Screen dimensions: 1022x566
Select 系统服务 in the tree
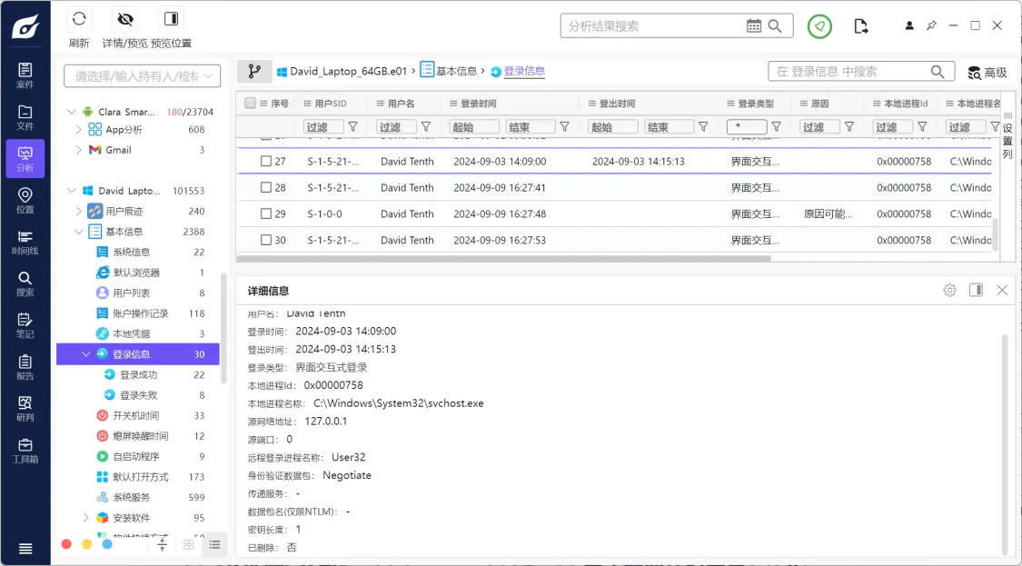tap(131, 497)
